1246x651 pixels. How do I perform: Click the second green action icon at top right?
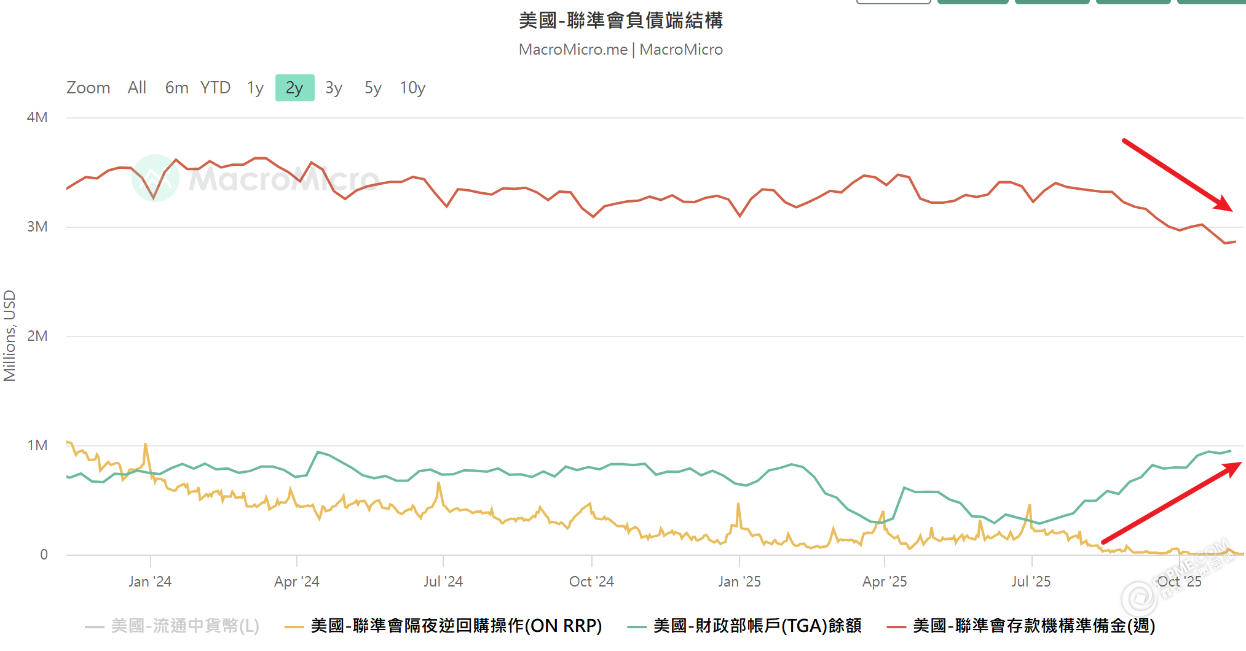[1052, 2]
